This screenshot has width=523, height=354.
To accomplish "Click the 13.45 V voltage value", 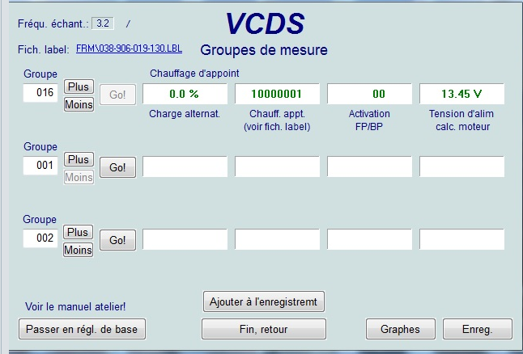I will coord(461,94).
